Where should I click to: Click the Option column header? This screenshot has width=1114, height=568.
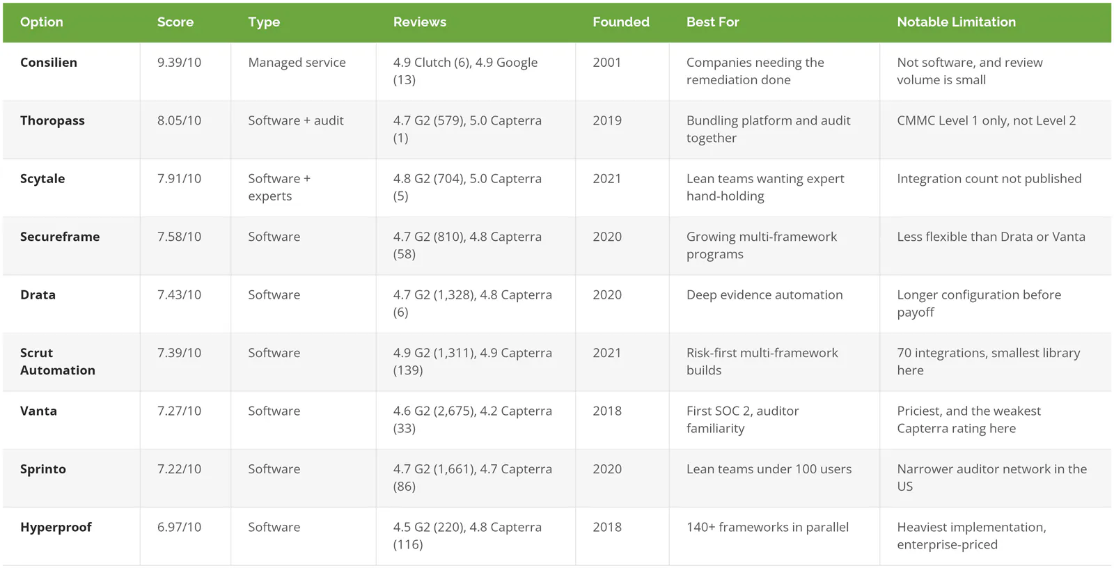tap(42, 22)
